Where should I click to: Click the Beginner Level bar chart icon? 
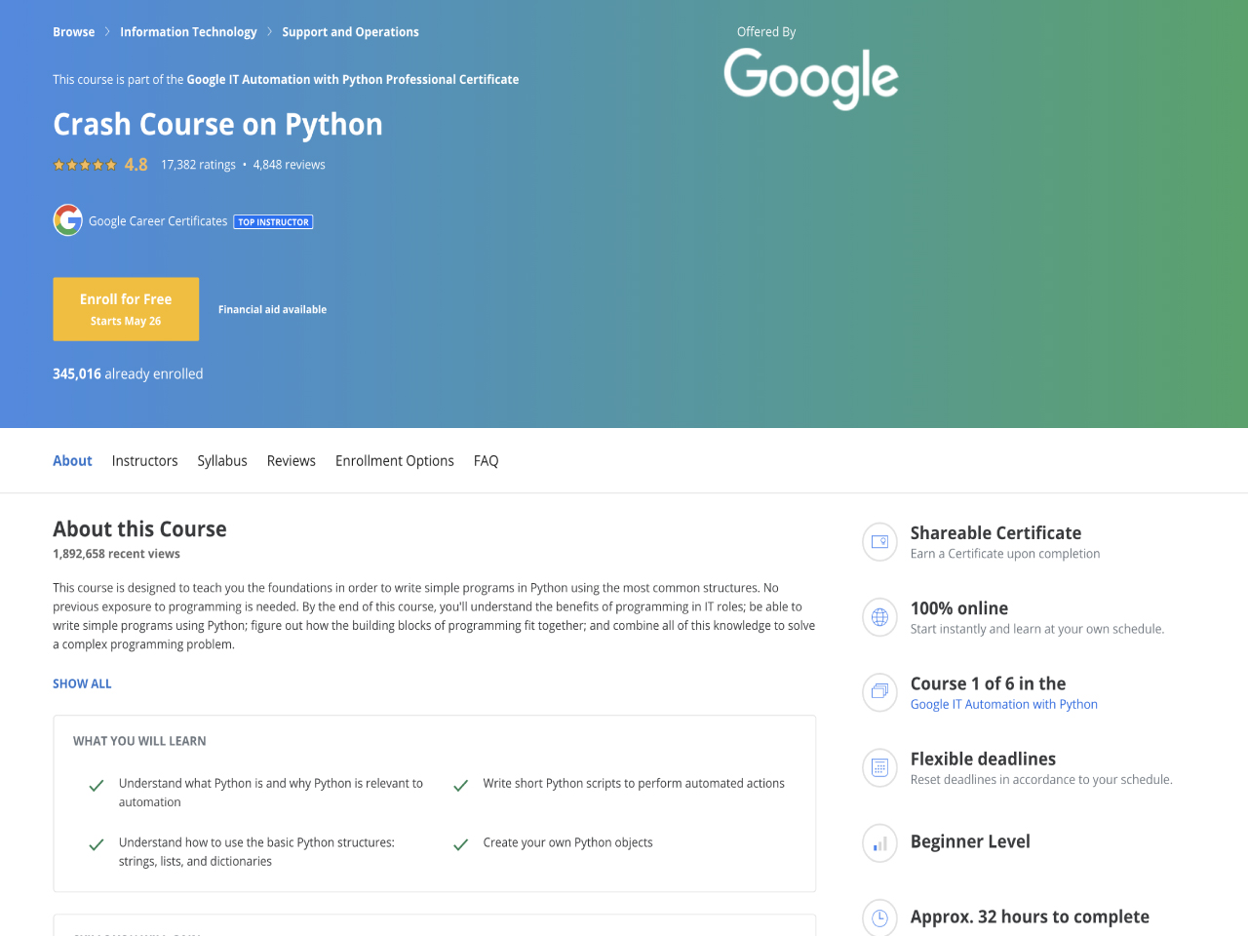click(x=879, y=843)
